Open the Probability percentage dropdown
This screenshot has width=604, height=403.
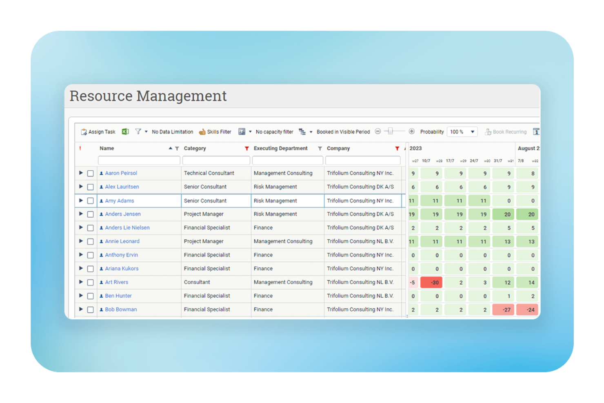coord(462,131)
